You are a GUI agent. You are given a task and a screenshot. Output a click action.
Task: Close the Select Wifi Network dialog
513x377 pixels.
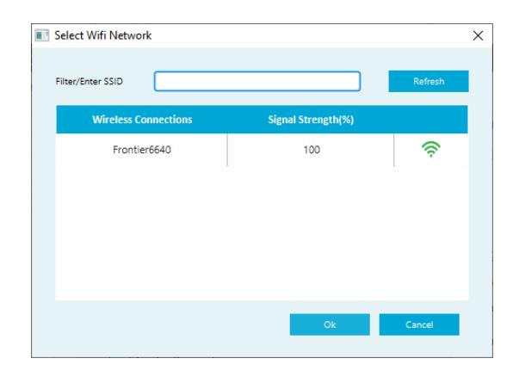click(478, 35)
